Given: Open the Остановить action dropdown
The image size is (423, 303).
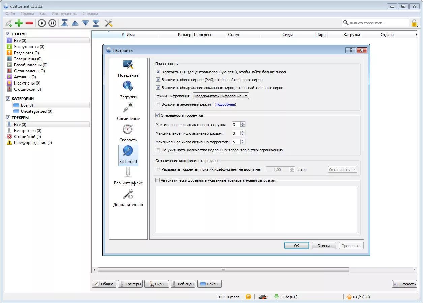Looking at the screenshot, I should [342, 170].
